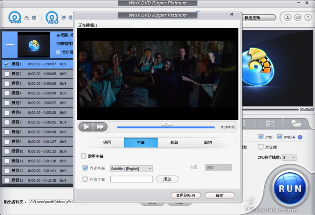Collapse main title with minus icon
315x215 pixels.
[x=10, y=44]
